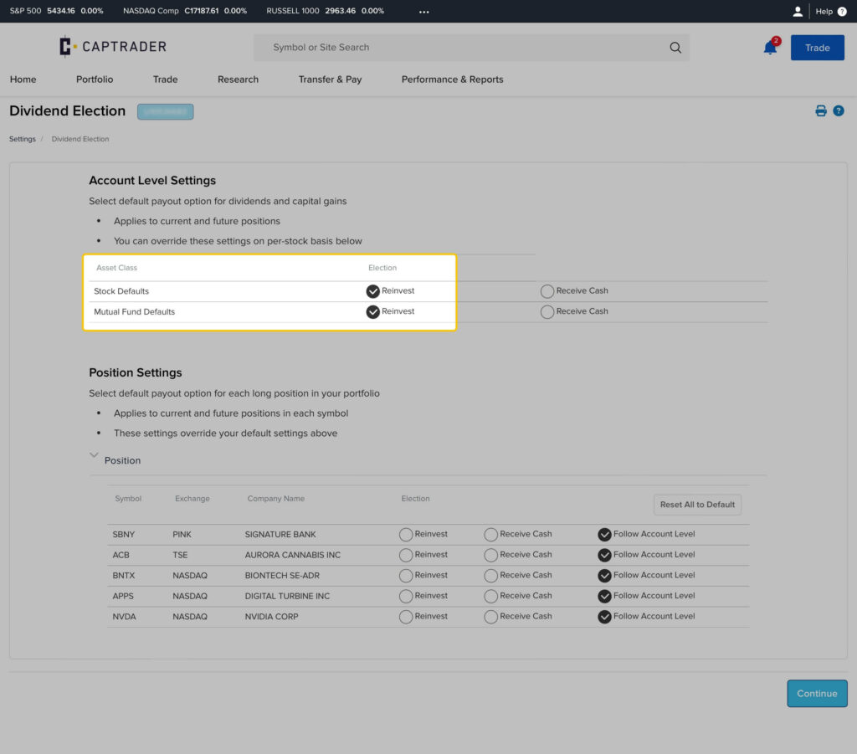Go to Settings breadcrumb link
Image resolution: width=857 pixels, height=754 pixels.
(x=23, y=139)
